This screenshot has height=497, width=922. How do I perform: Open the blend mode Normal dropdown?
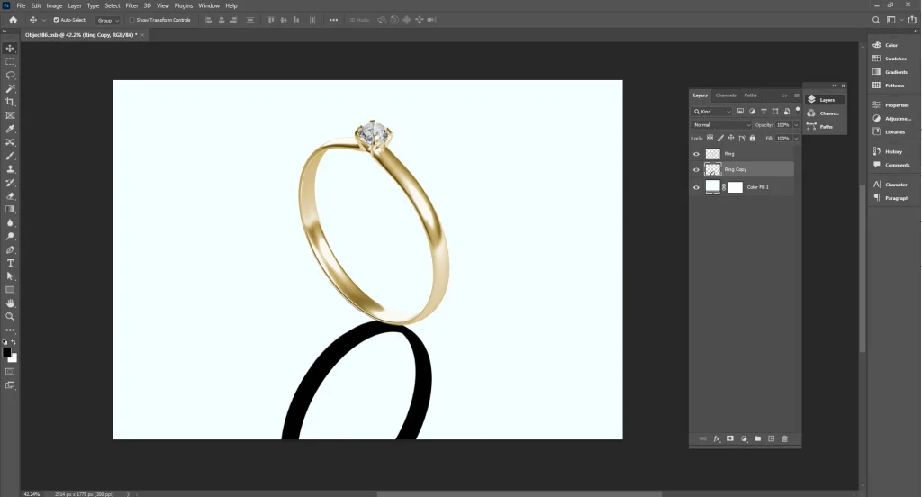click(x=721, y=125)
